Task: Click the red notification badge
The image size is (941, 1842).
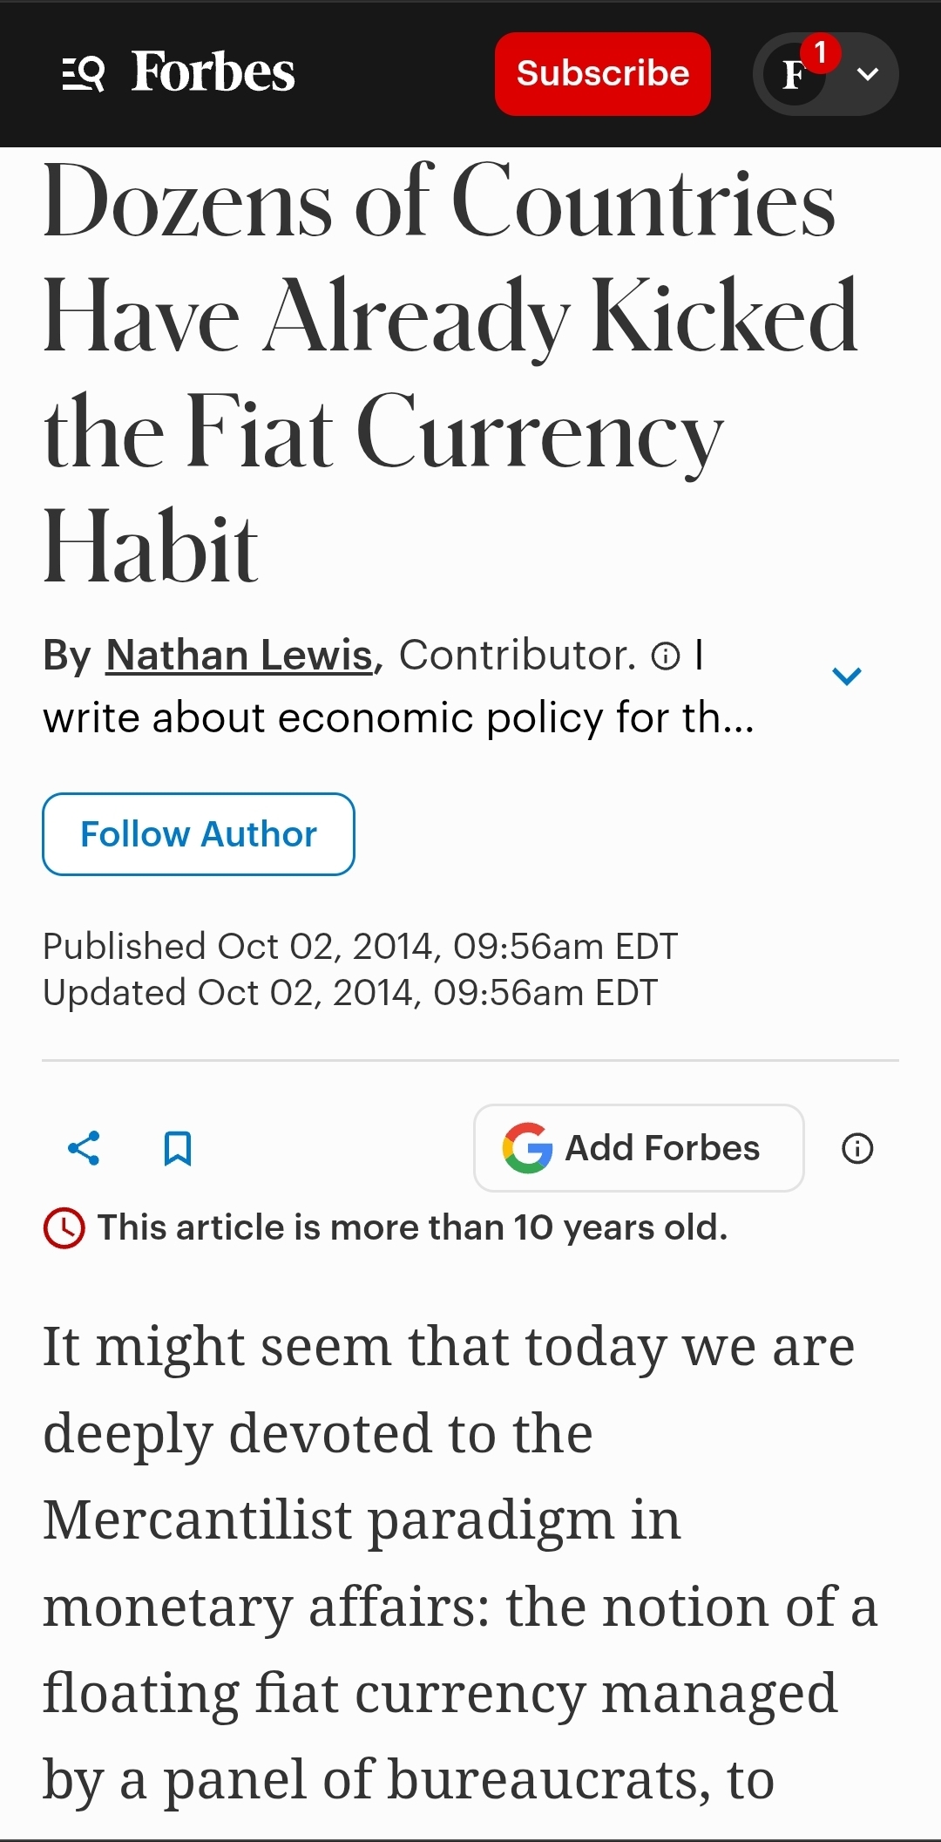Action: point(820,53)
